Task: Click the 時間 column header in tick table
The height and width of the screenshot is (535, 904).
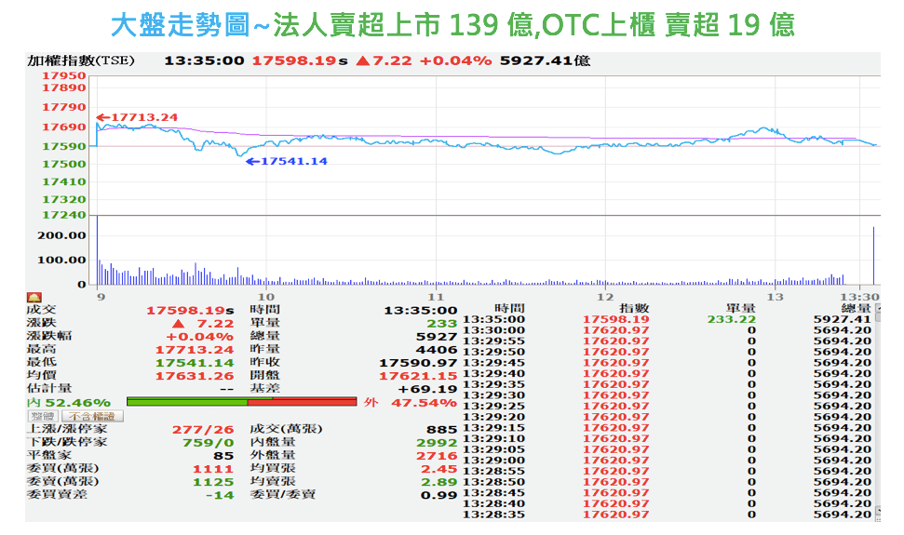Action: 509,309
